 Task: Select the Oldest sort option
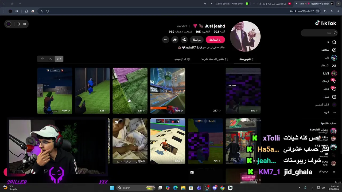pos(42,59)
